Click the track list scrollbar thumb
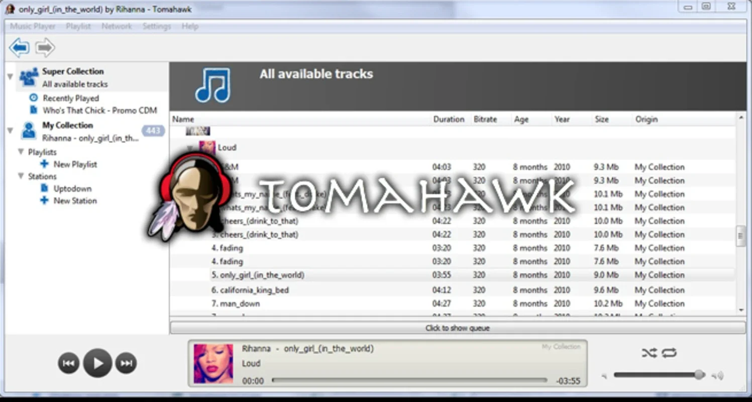This screenshot has width=752, height=402. click(740, 237)
